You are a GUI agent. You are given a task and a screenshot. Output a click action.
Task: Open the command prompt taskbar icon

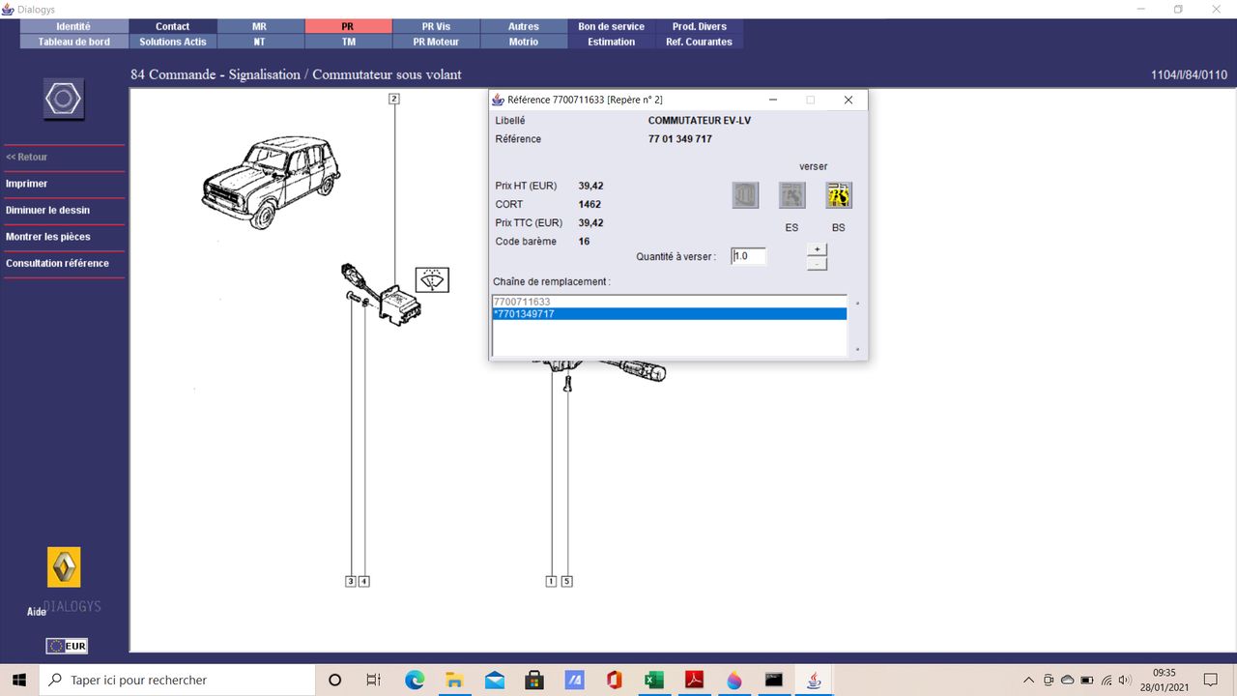click(773, 680)
